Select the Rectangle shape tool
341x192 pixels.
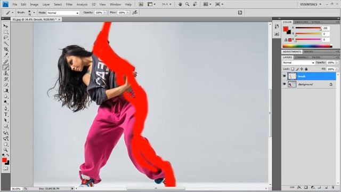(6, 126)
